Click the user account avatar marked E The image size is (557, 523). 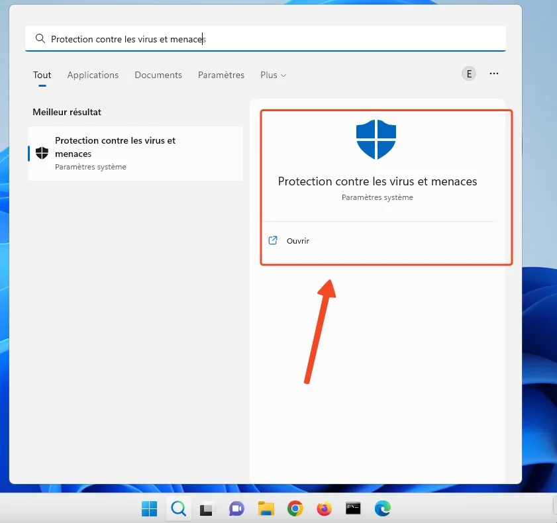tap(469, 73)
